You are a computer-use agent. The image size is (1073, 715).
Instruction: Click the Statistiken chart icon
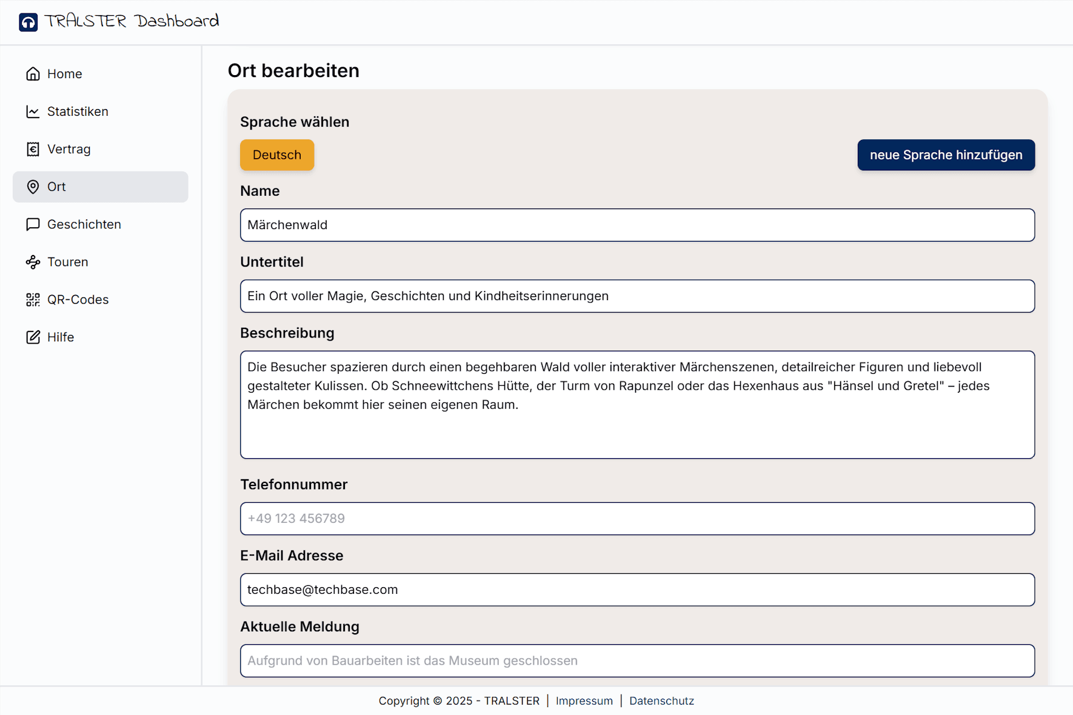point(33,111)
